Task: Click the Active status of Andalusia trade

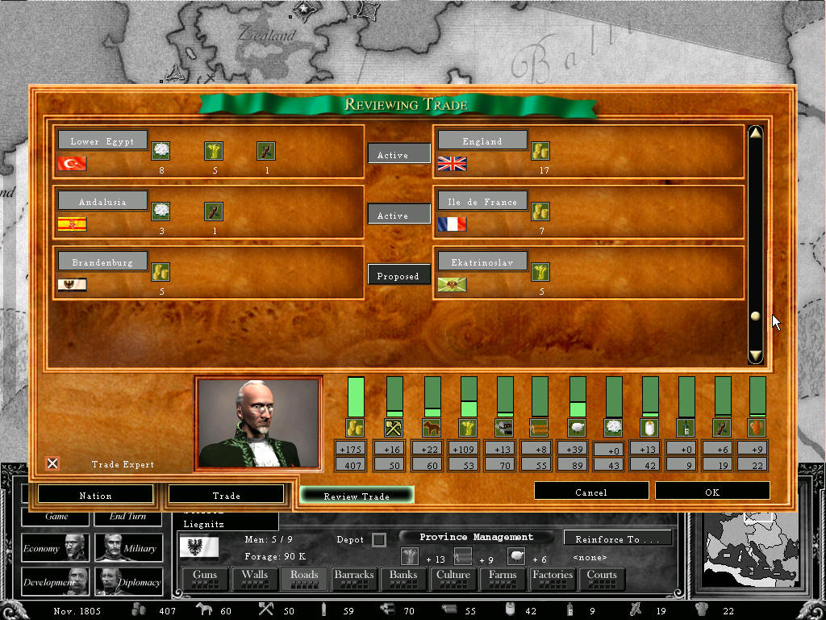Action: pyautogui.click(x=398, y=215)
